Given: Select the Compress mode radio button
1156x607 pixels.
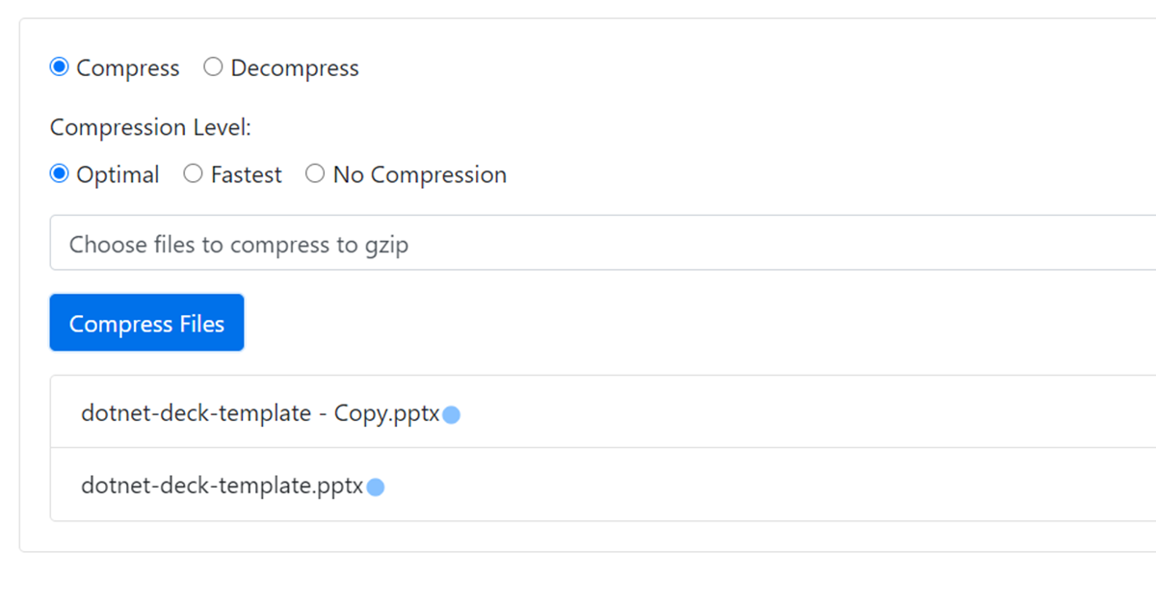Looking at the screenshot, I should pyautogui.click(x=59, y=66).
